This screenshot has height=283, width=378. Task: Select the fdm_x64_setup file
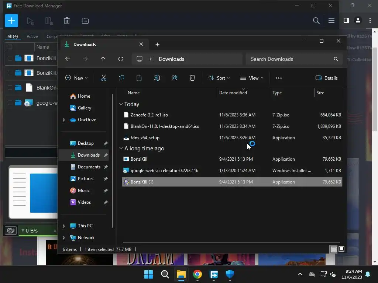232,138
